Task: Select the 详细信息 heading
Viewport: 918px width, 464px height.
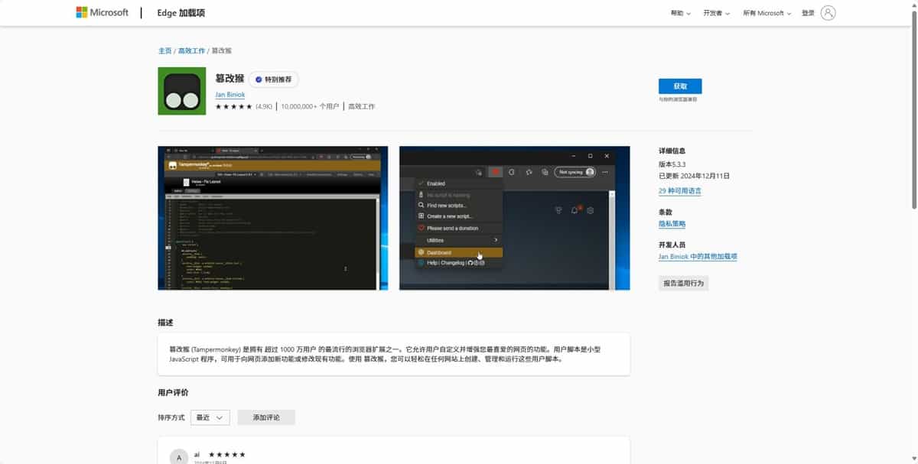Action: (x=672, y=151)
